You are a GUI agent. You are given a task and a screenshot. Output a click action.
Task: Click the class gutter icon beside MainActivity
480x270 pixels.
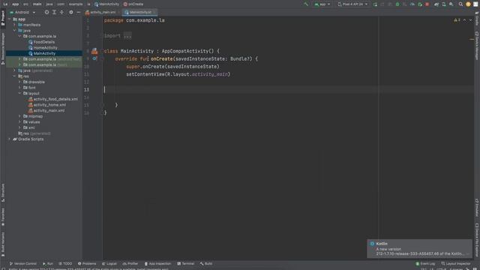coord(94,51)
